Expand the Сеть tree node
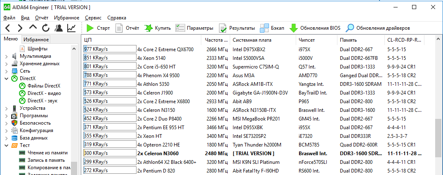The width and height of the screenshot is (443, 175). 7,71
